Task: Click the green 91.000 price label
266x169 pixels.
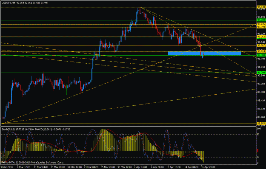Action: tap(261, 73)
